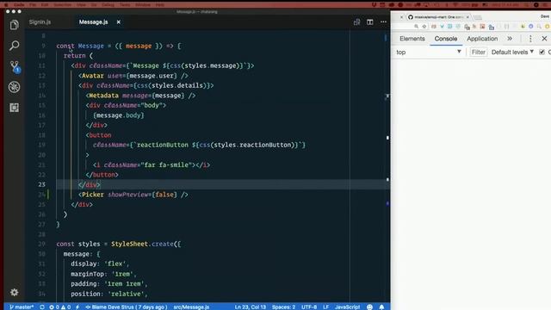
Task: Open DevTools customize three-dot menu
Action: pyautogui.click(x=530, y=39)
